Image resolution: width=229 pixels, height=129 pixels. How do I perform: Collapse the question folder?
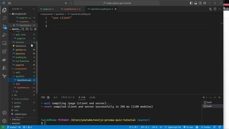pyautogui.click(x=20, y=76)
